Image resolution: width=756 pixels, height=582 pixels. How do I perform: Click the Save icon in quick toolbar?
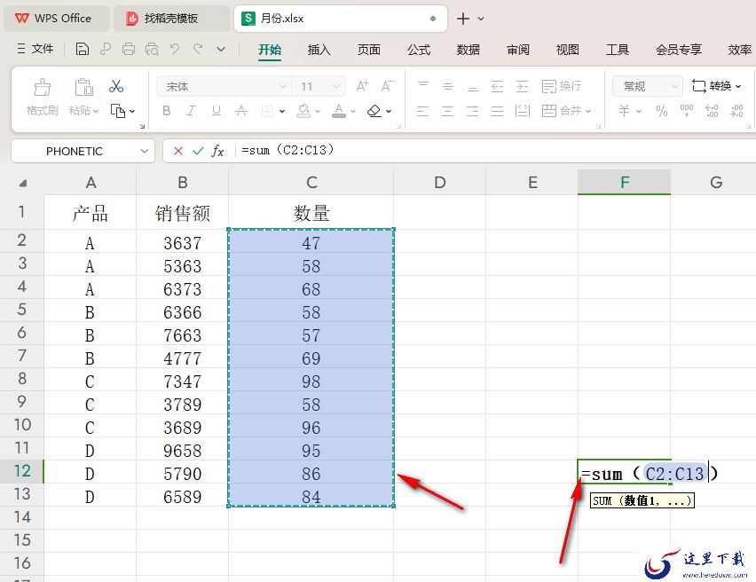pos(83,49)
